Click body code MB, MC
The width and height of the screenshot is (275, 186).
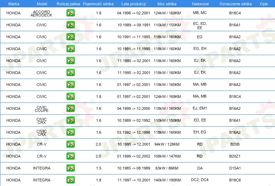[200, 13]
